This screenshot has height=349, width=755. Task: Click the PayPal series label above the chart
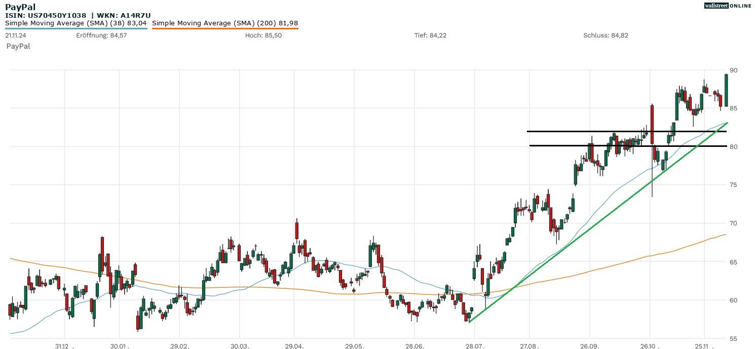pyautogui.click(x=18, y=46)
